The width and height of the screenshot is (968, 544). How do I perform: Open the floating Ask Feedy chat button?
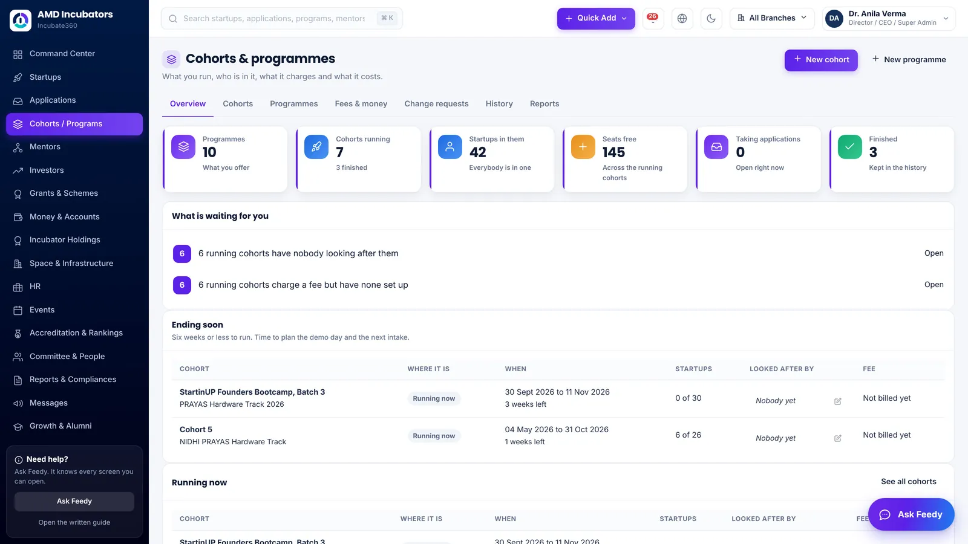click(x=911, y=514)
